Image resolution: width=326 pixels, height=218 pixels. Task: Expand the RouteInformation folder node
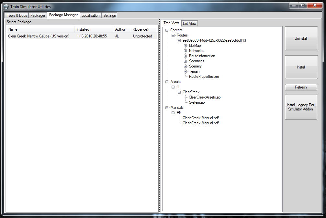click(185, 56)
